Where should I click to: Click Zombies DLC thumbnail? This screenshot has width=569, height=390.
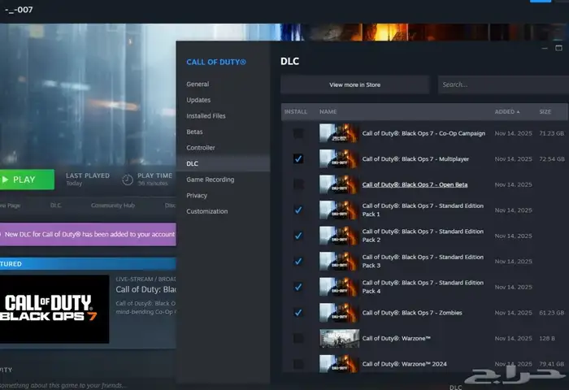pos(339,313)
